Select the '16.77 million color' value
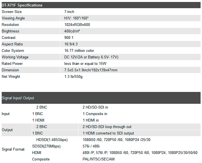This screenshot has height=163, width=202. 79,51
